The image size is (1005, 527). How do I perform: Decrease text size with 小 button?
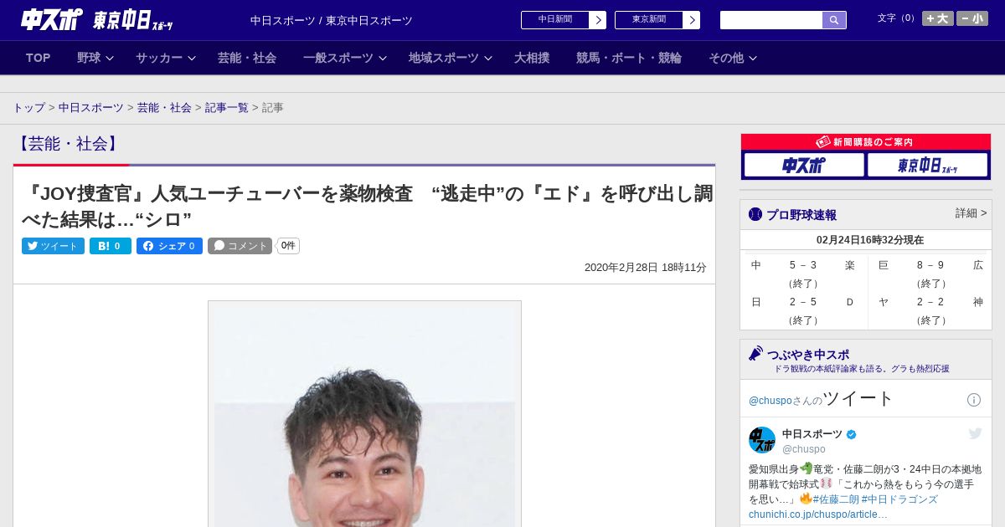[972, 18]
